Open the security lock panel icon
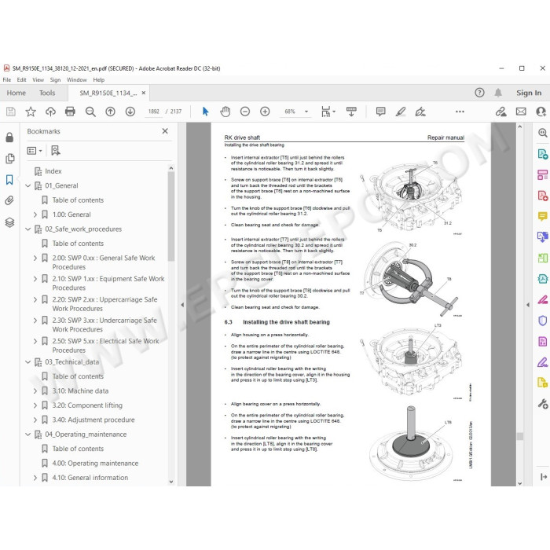The image size is (550, 550). [9, 137]
